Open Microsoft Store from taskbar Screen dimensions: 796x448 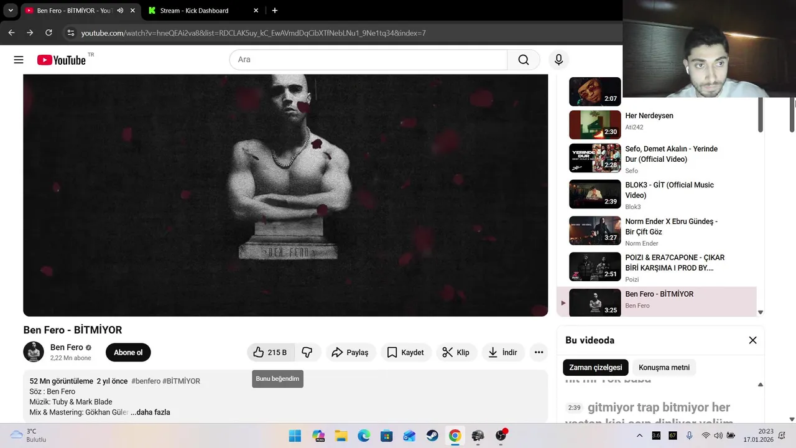point(386,436)
